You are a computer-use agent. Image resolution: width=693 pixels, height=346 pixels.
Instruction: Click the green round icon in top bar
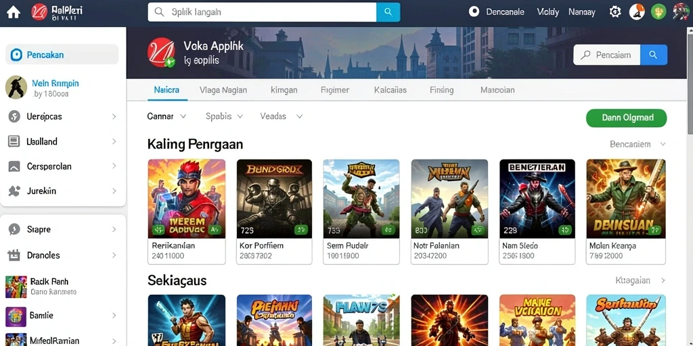[x=658, y=12]
